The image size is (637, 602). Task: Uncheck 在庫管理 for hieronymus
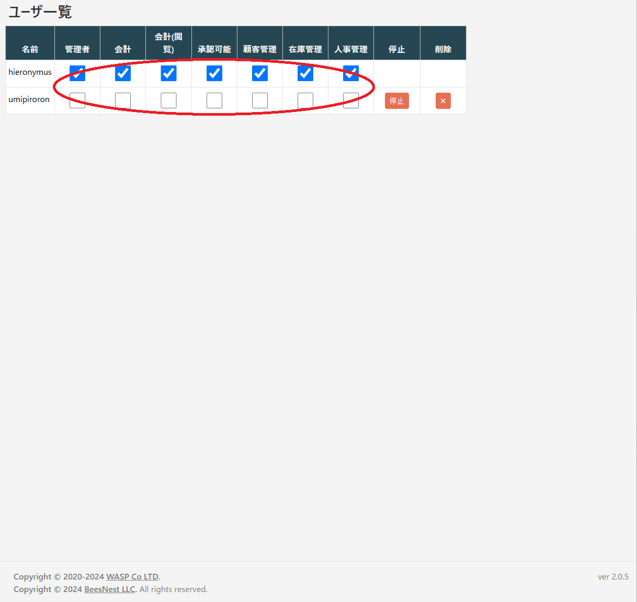(305, 73)
